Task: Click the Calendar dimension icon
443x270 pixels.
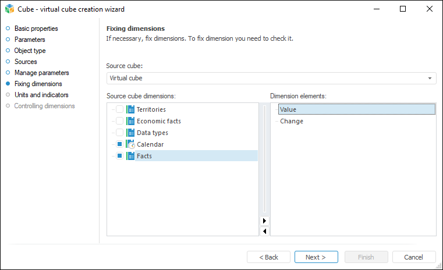Action: click(130, 144)
